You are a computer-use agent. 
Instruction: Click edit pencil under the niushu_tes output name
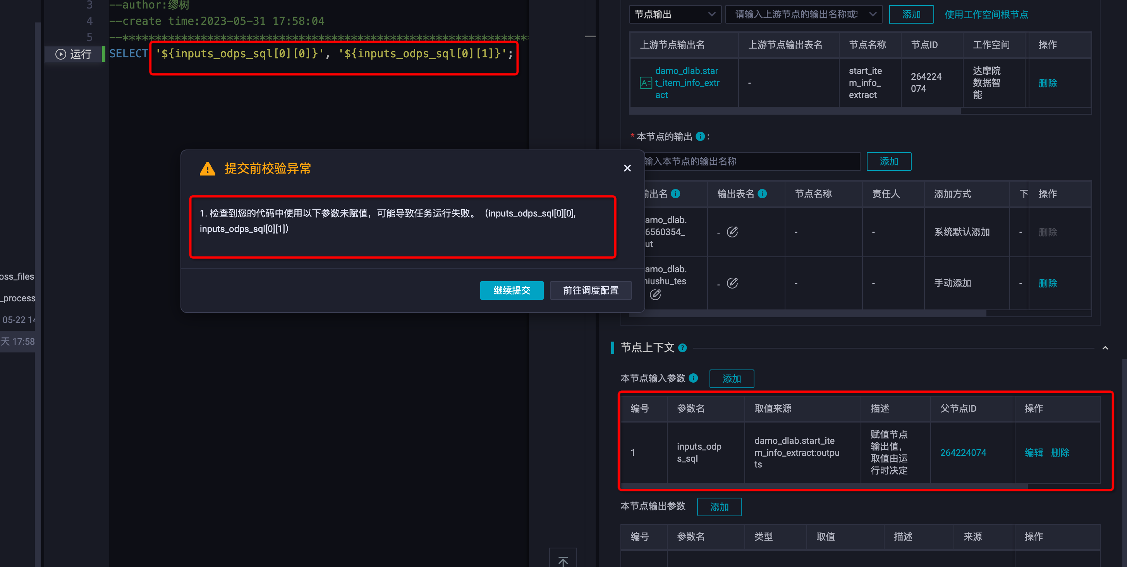click(x=655, y=294)
